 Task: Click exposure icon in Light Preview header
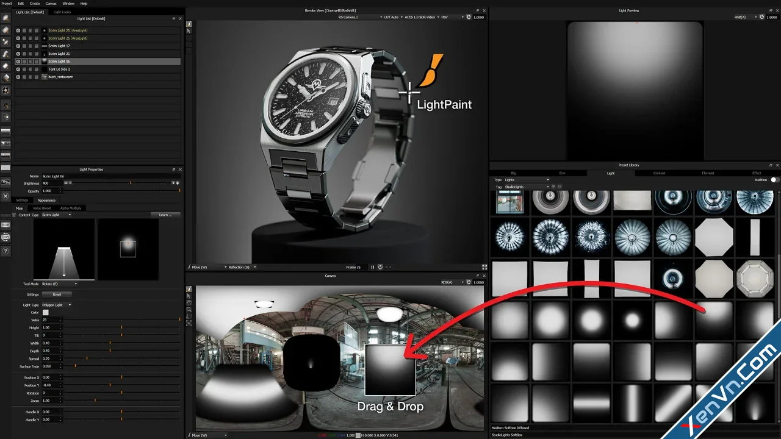pyautogui.click(x=763, y=17)
